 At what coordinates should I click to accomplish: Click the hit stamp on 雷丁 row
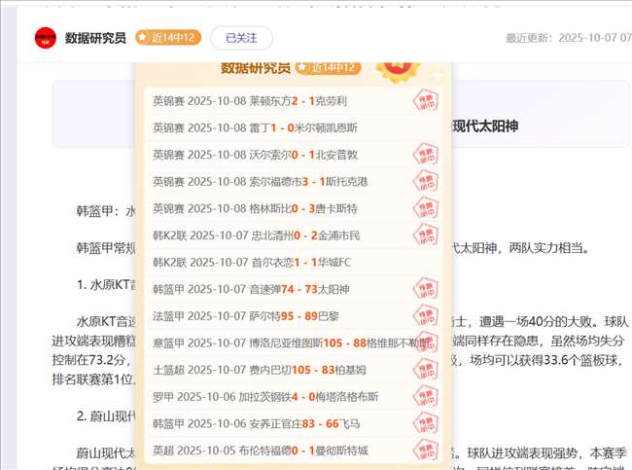[x=424, y=127]
